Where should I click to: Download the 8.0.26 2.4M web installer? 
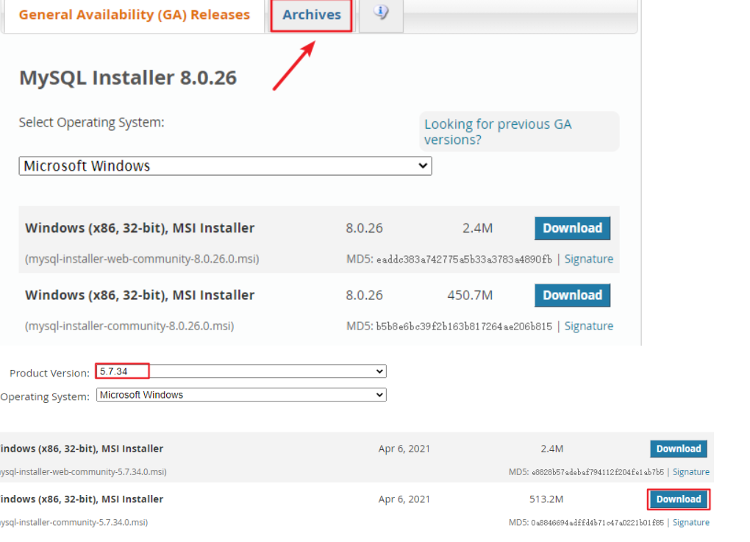[x=572, y=228]
